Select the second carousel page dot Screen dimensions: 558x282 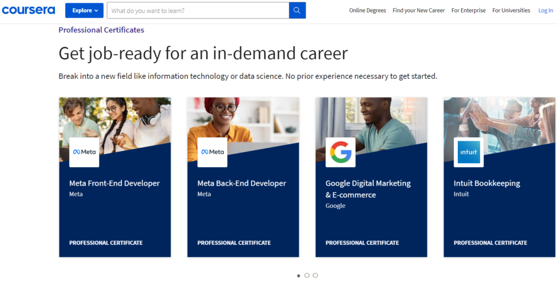[307, 275]
